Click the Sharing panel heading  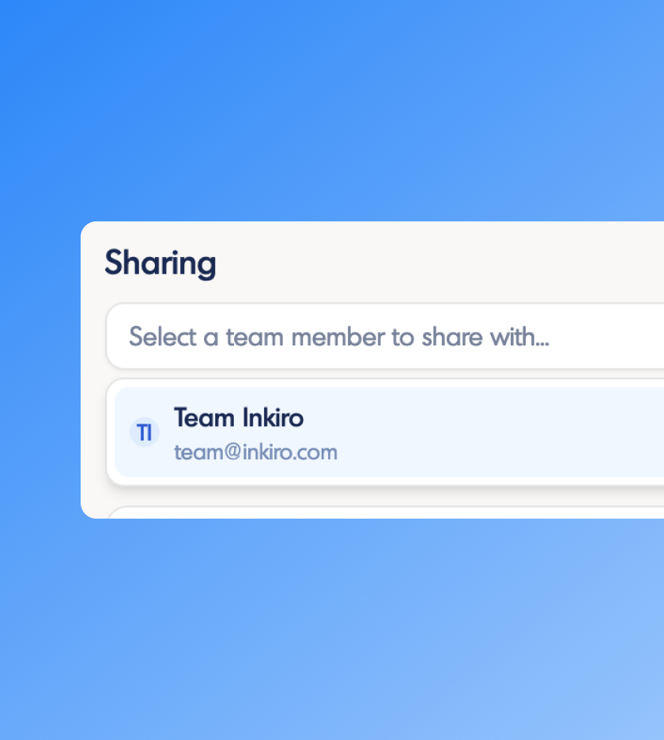coord(160,263)
